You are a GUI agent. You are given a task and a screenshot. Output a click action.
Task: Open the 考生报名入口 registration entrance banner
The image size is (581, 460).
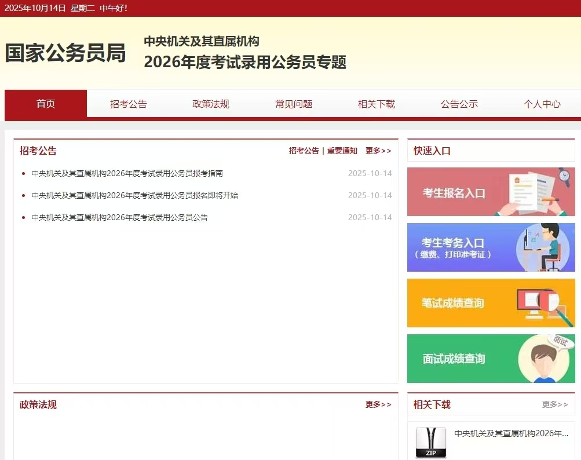coord(490,192)
